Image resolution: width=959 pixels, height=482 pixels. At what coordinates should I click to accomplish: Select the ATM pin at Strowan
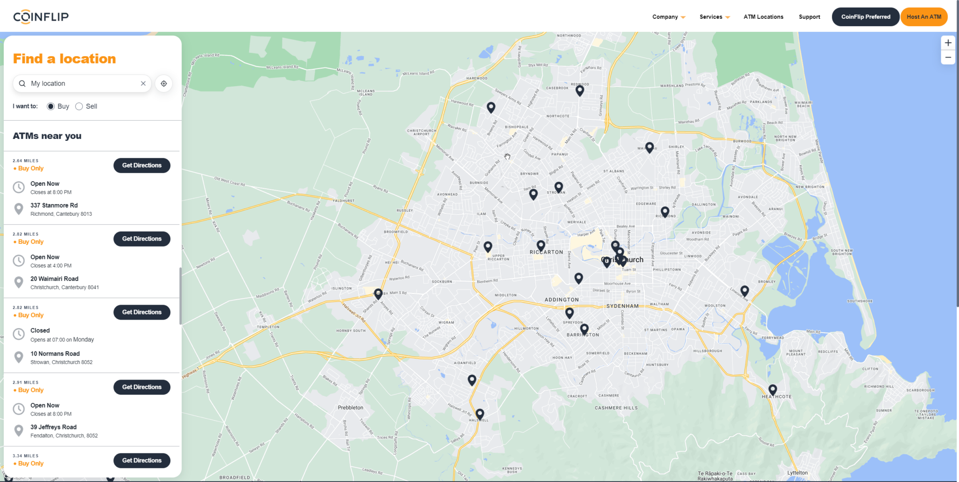pyautogui.click(x=559, y=187)
